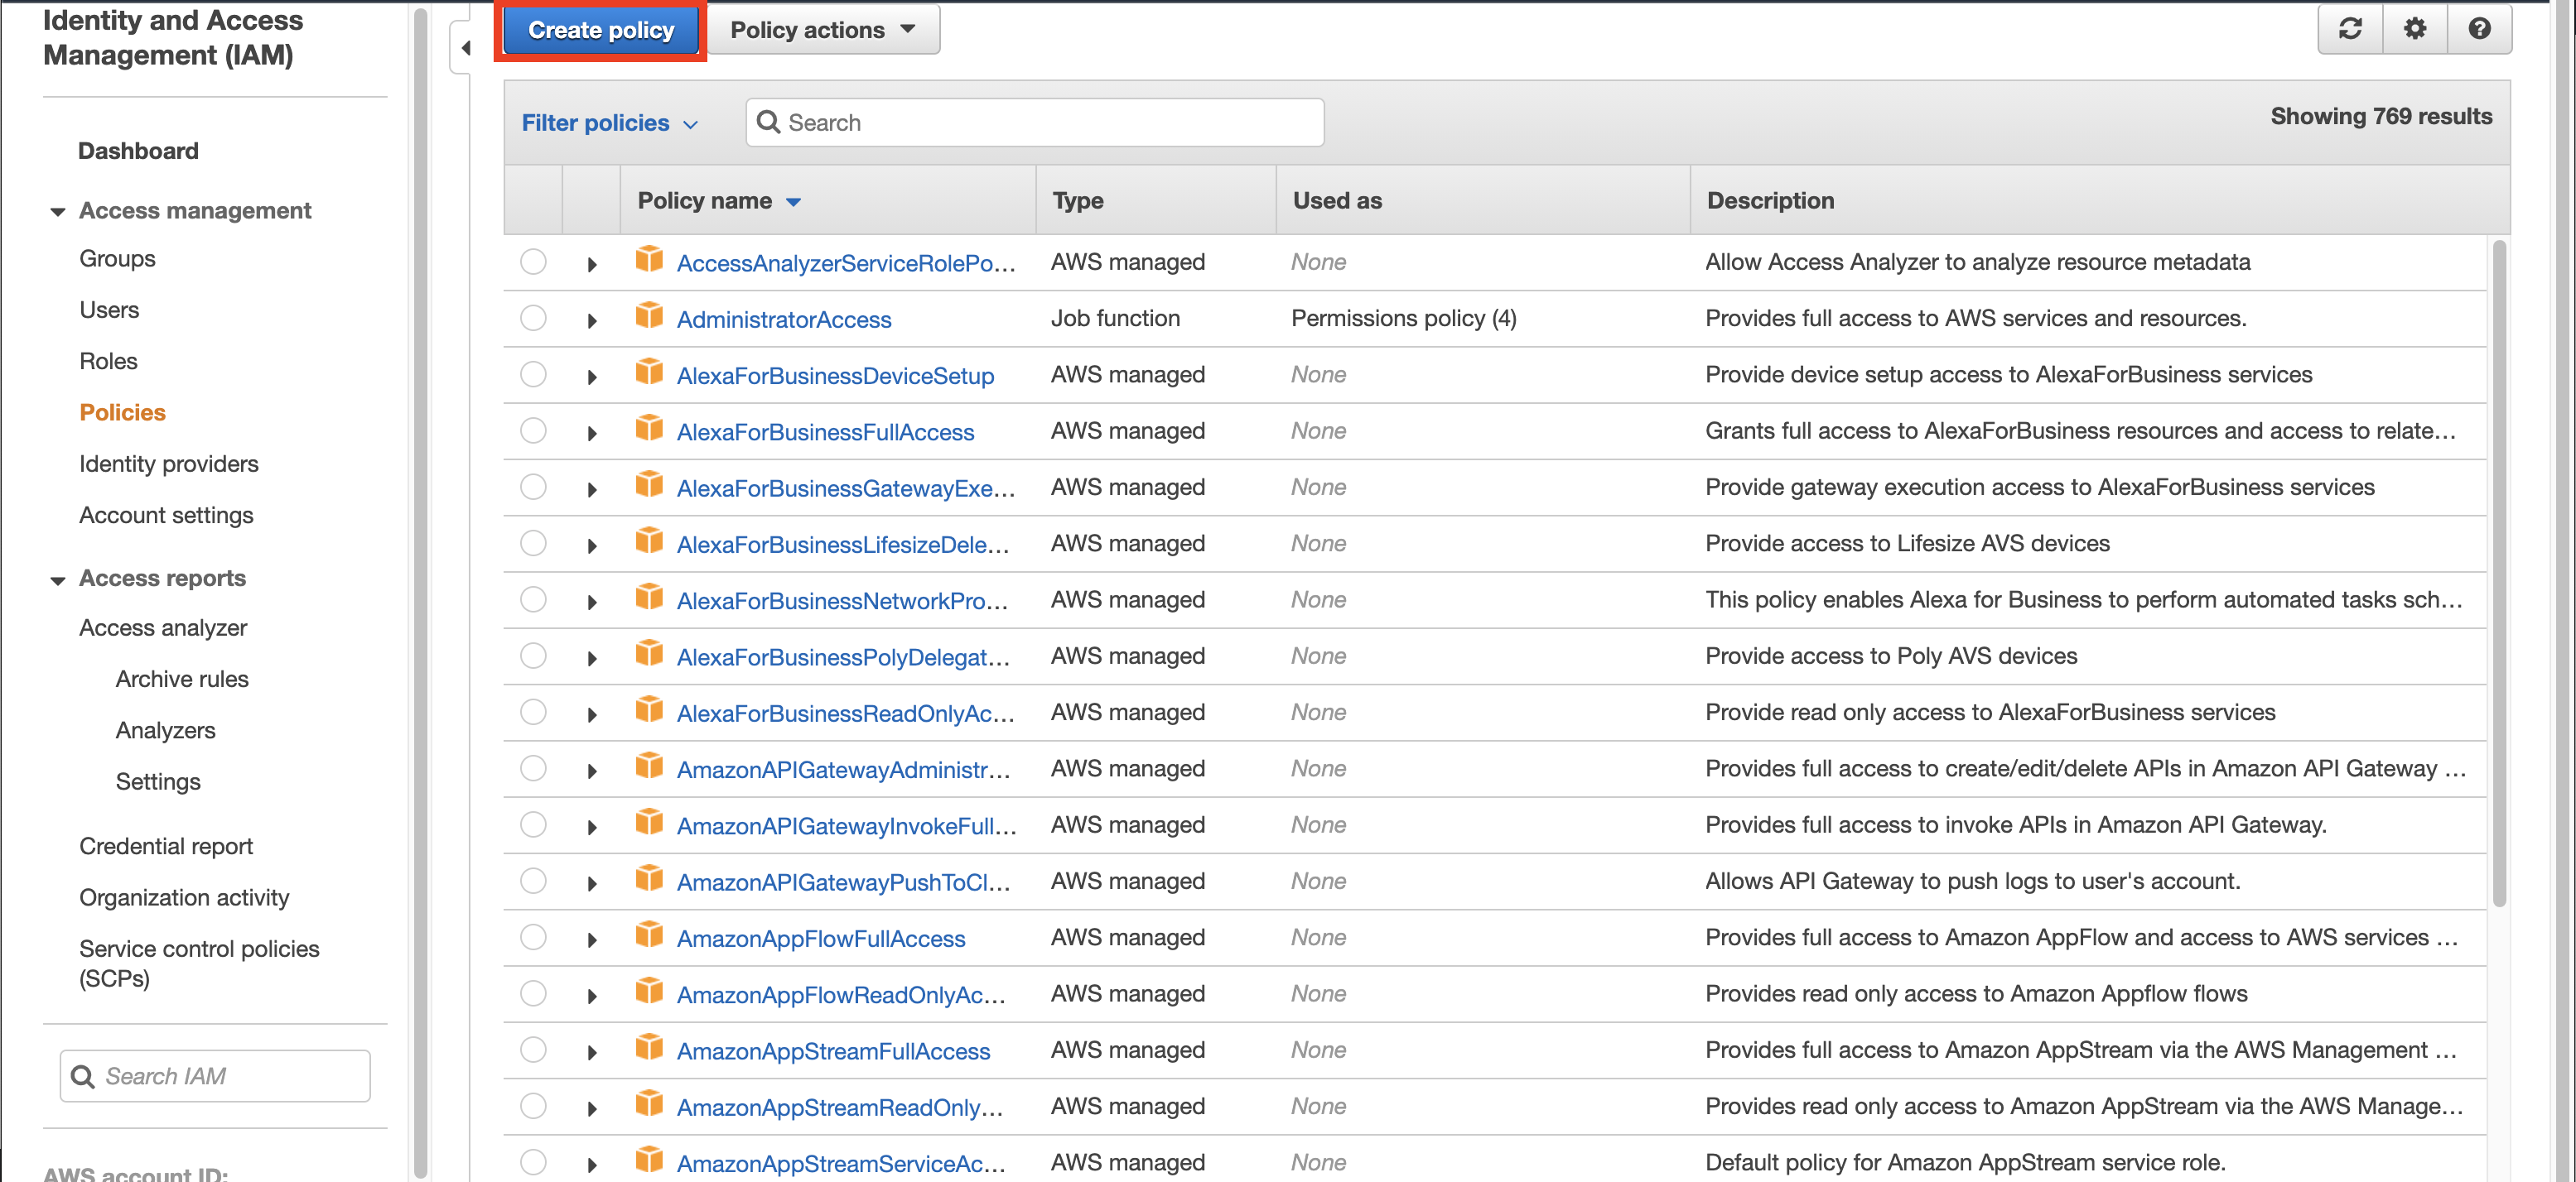Expand the AmazonAPIGatewayInvokeFull… row

pos(592,827)
